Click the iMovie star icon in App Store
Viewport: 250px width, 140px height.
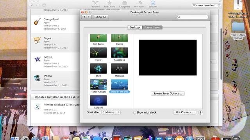click(x=37, y=59)
